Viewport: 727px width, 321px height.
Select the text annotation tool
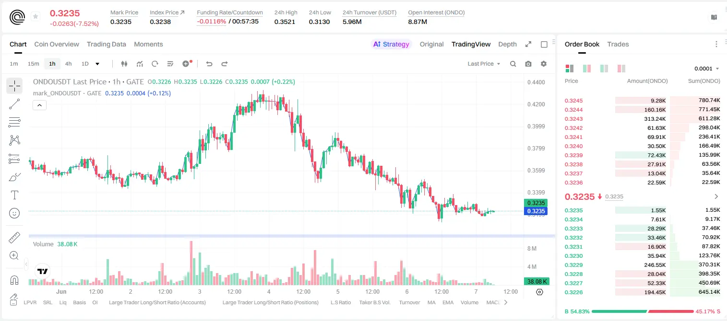tap(14, 195)
